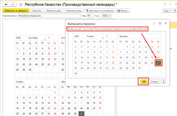
Task: Focus the Год field showing 2026
Action: coord(104,16)
